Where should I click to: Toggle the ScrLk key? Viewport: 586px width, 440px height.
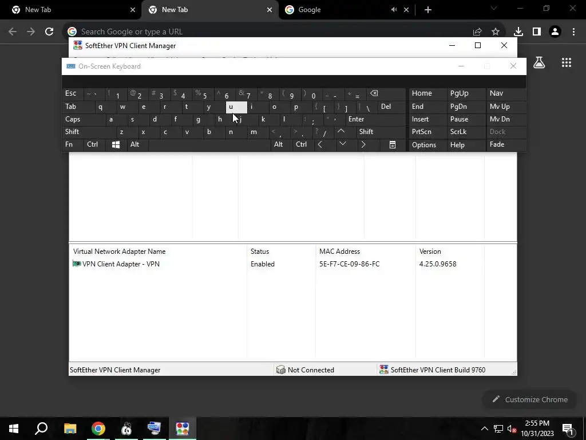465,132
